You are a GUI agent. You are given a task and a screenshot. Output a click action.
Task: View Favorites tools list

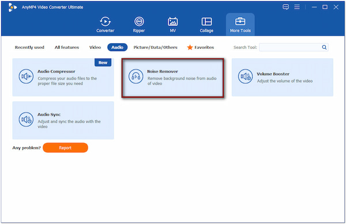[x=204, y=47]
